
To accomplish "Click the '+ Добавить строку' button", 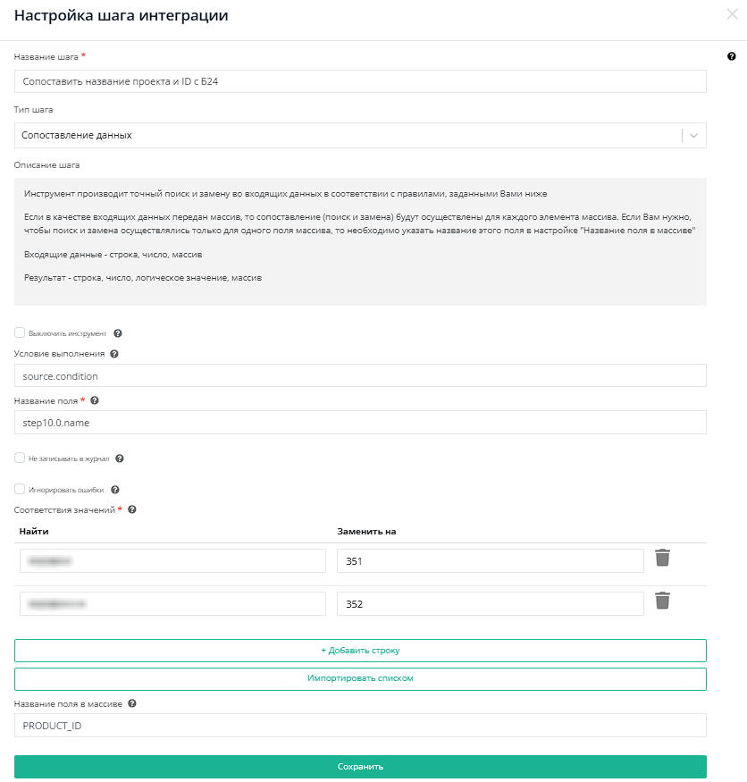I will tap(360, 650).
